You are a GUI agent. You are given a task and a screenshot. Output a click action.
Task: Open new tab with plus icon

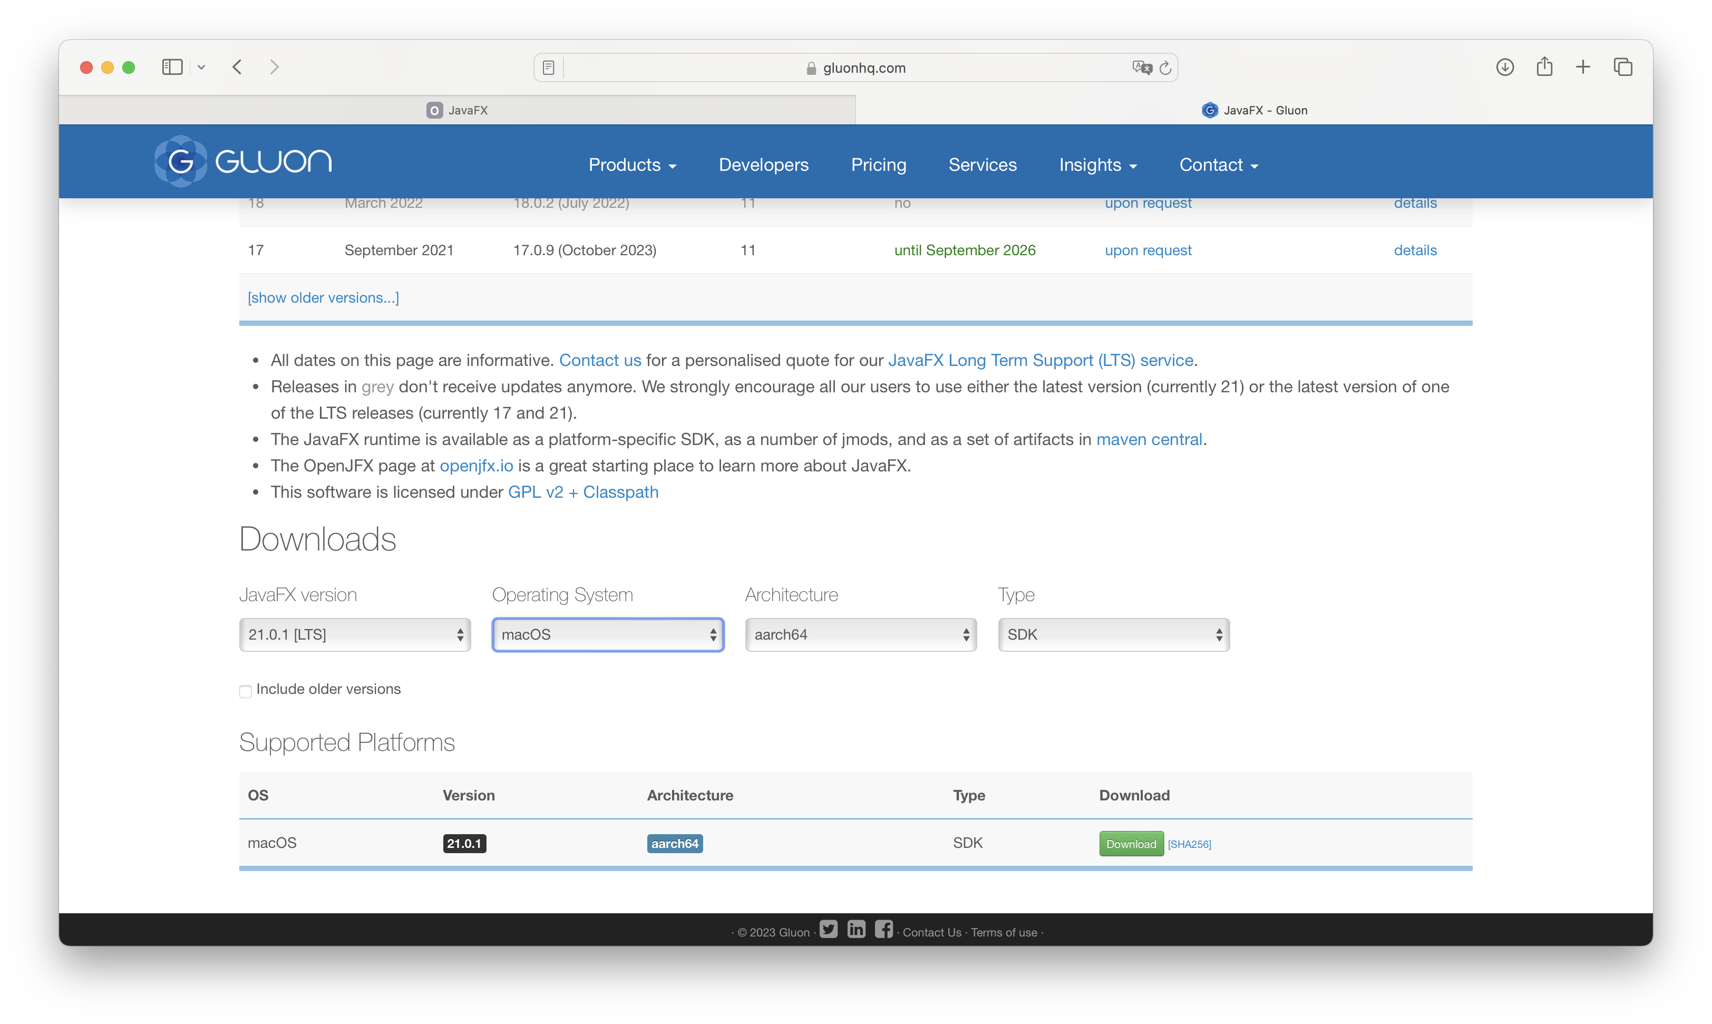[x=1583, y=67]
